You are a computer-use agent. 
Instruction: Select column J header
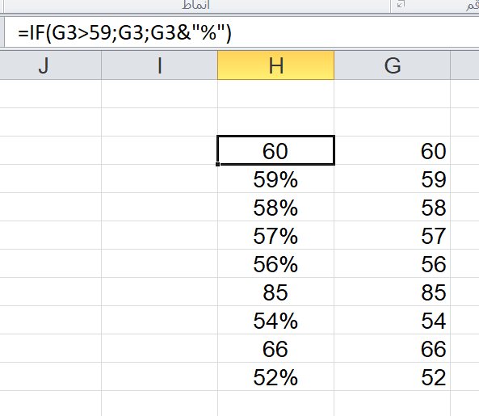[x=50, y=65]
